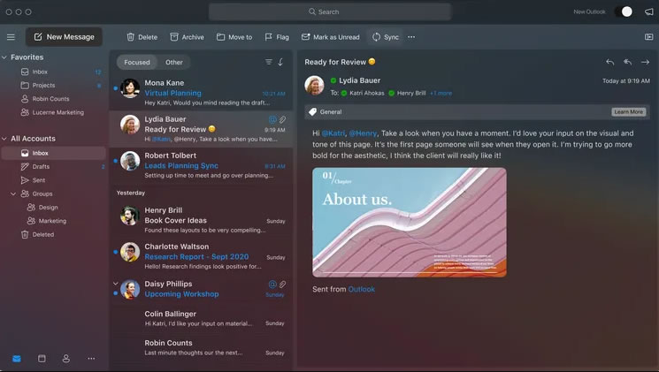Viewport: 659px width, 372px height.
Task: Open Robert Tolbert's Leads Planning Sync email
Action: (x=201, y=165)
